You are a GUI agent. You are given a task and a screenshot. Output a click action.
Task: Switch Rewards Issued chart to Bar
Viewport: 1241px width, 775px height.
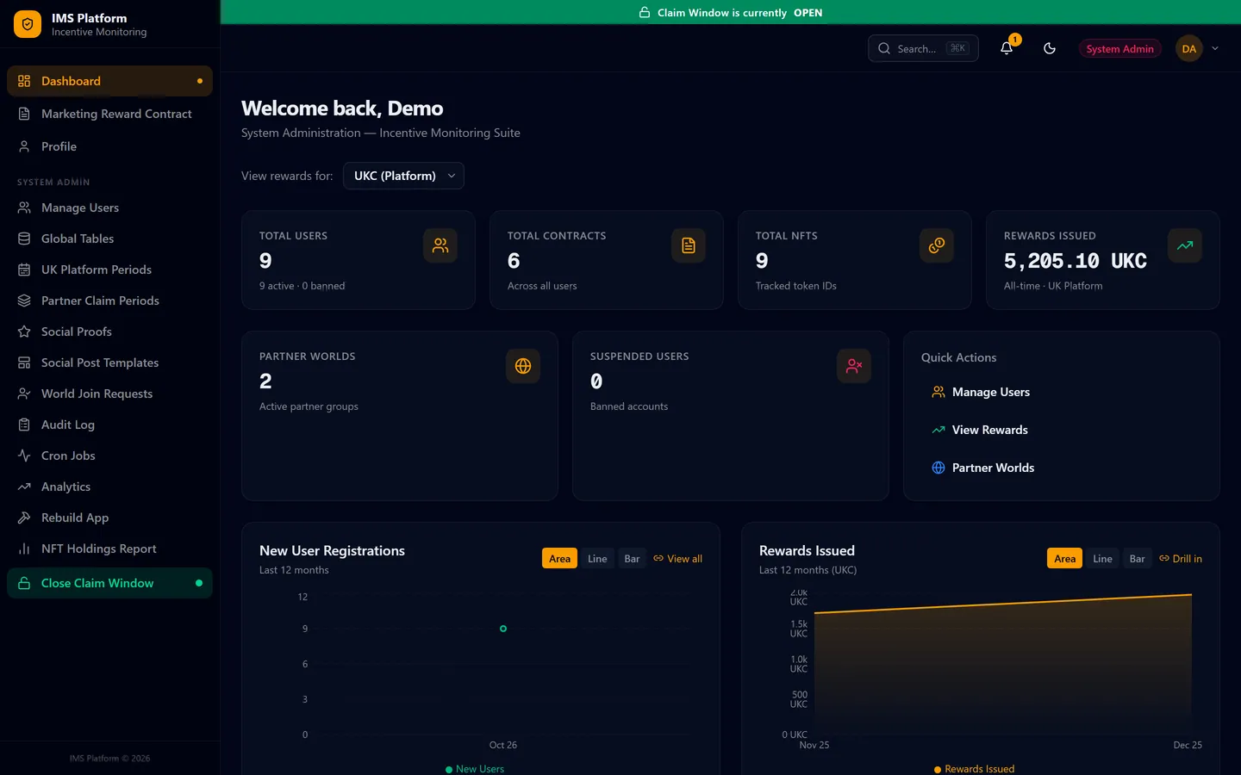[x=1137, y=559]
